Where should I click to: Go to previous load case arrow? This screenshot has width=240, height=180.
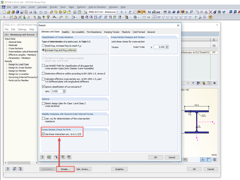click(122, 12)
